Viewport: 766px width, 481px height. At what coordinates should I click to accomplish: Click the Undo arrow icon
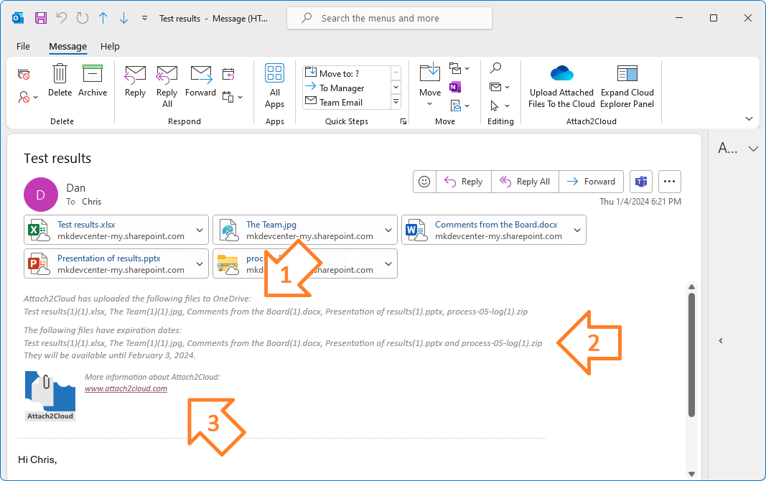(x=62, y=18)
